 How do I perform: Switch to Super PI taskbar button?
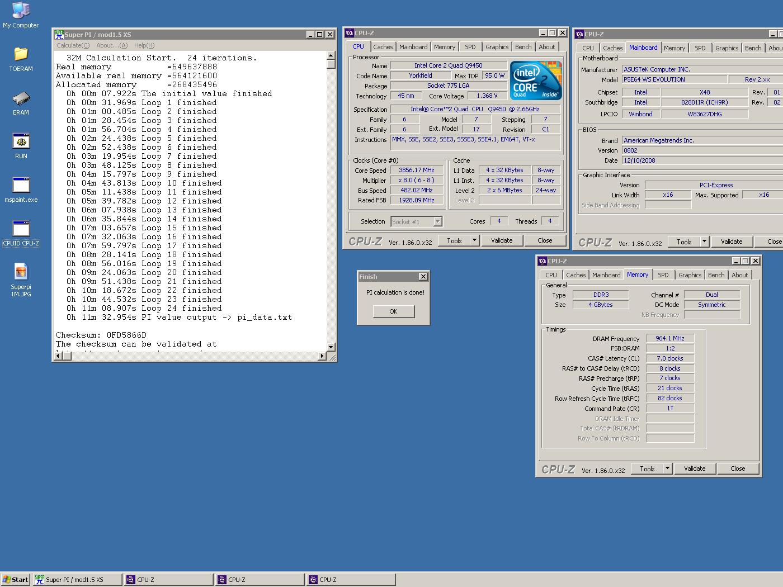pyautogui.click(x=77, y=580)
